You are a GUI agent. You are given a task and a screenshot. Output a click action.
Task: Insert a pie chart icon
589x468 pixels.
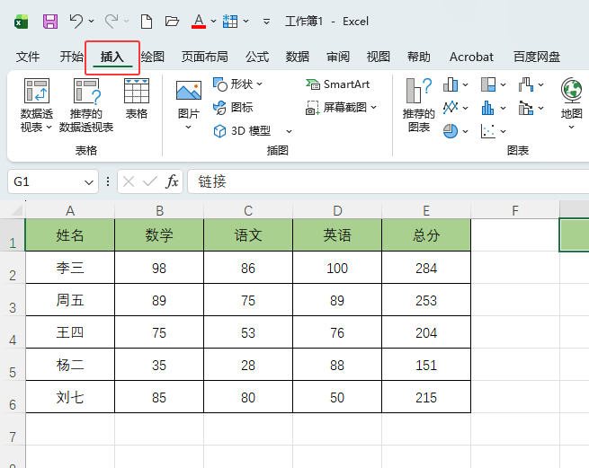451,131
